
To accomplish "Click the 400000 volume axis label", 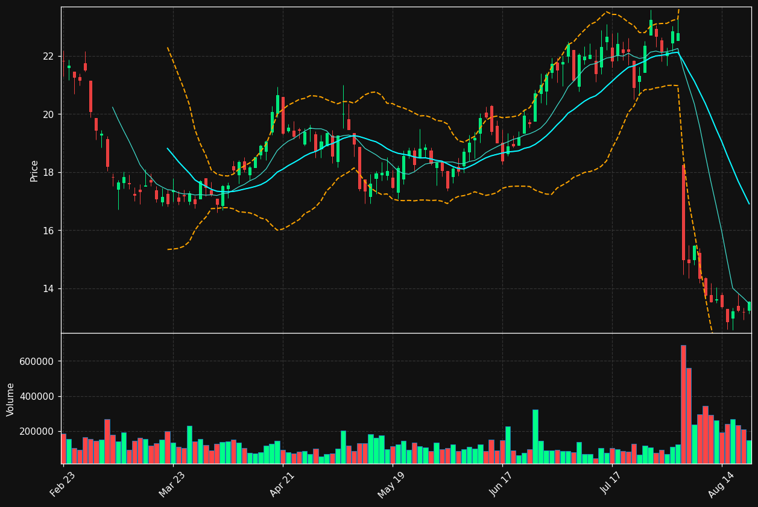I will pyautogui.click(x=36, y=397).
